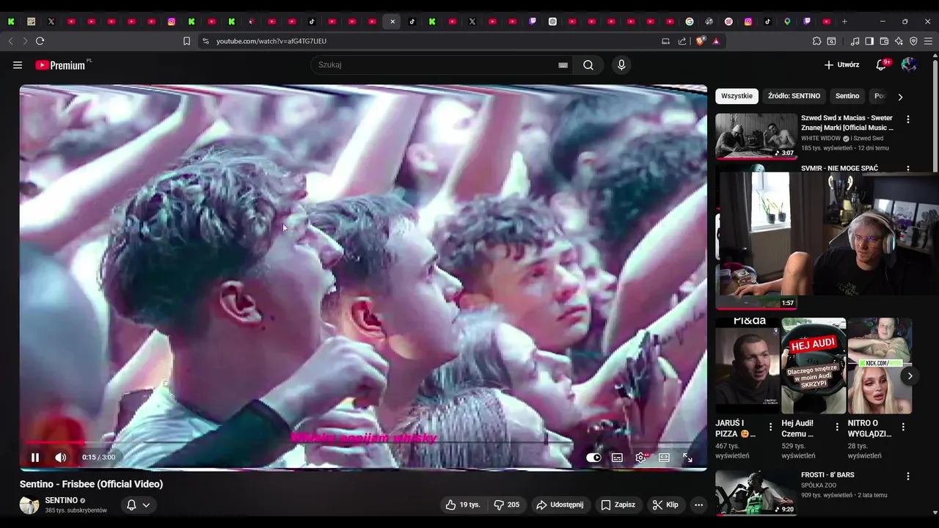This screenshot has height=528, width=939.
Task: Start voice search with microphone
Action: pyautogui.click(x=621, y=65)
